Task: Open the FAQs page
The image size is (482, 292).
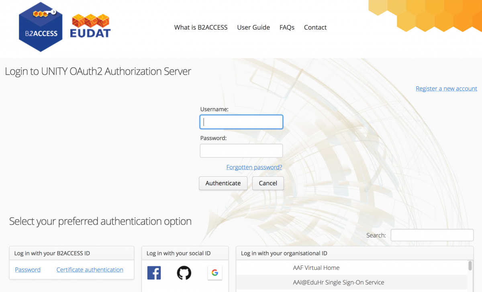Action: 287,27
